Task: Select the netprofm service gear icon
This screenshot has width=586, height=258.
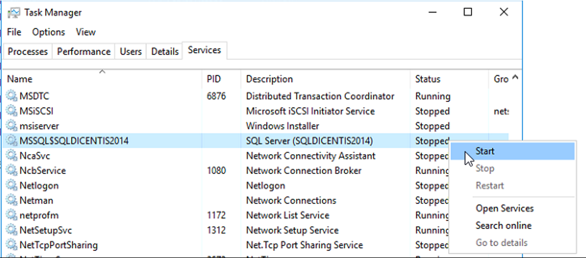Action: [x=11, y=215]
